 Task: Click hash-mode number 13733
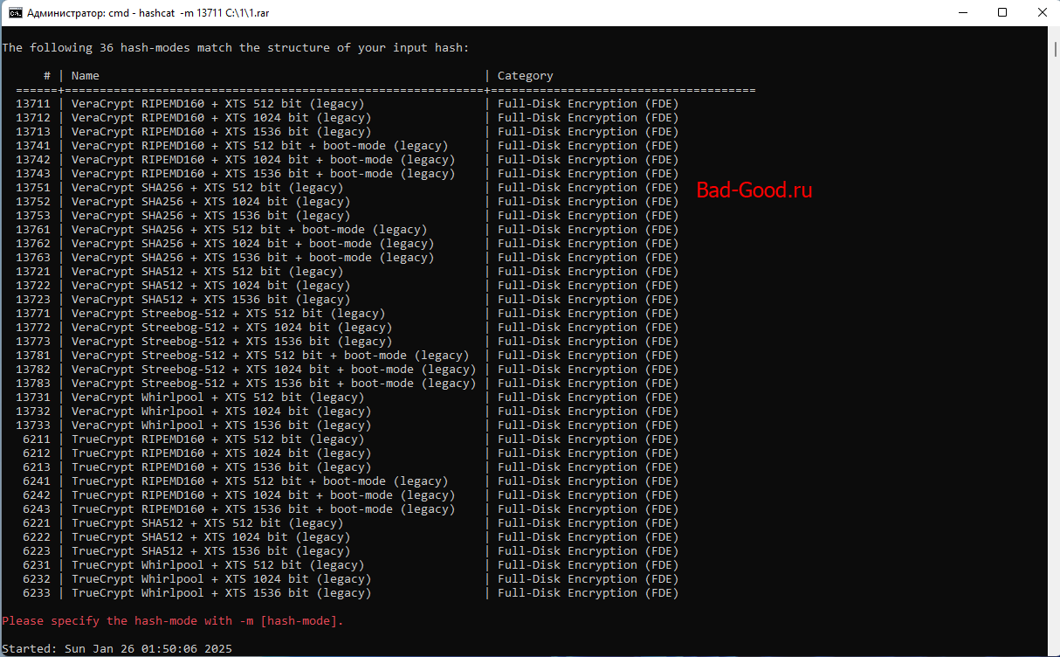(33, 425)
